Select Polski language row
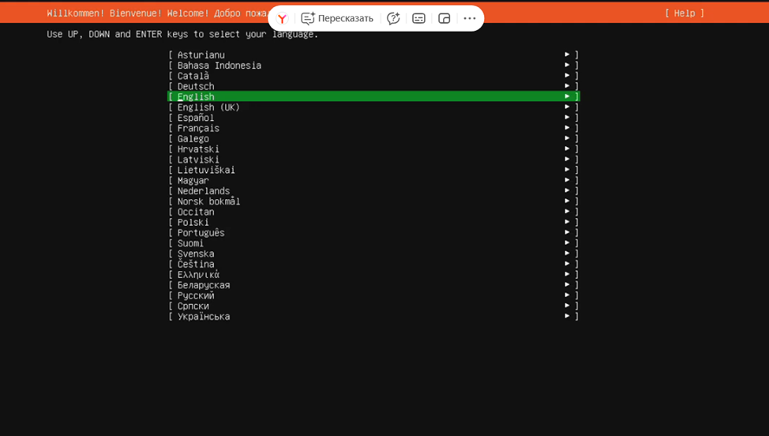Image resolution: width=769 pixels, height=436 pixels. [373, 222]
